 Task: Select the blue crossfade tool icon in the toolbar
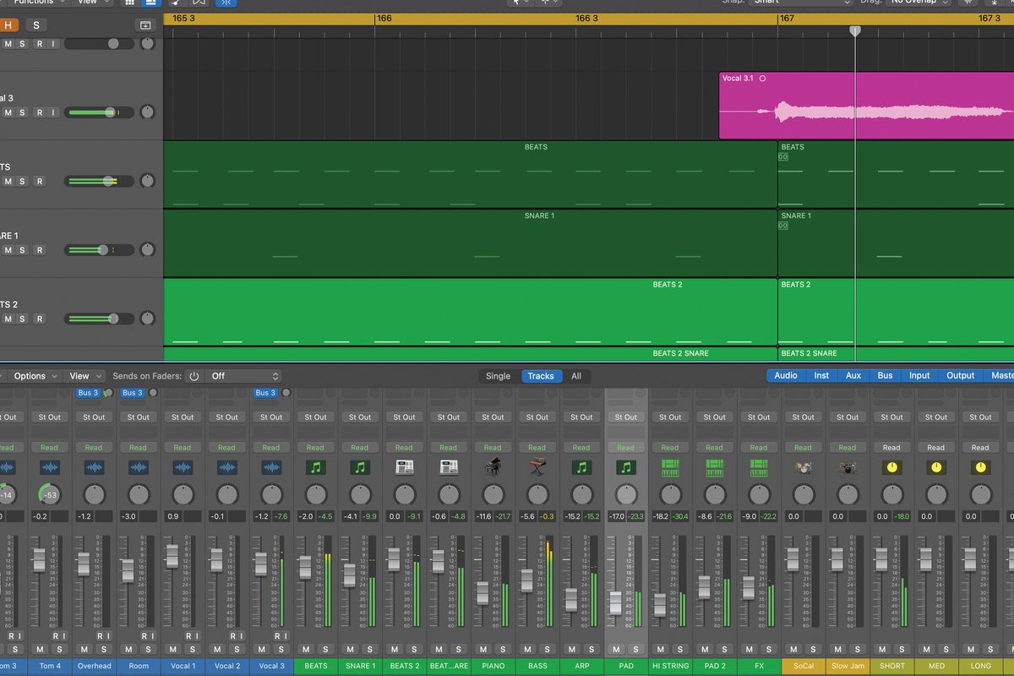pos(226,4)
